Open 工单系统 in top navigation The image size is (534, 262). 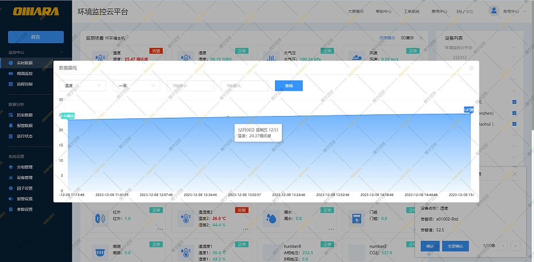[x=412, y=11]
